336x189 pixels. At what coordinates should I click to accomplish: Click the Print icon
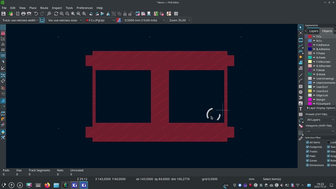coord(23,14)
